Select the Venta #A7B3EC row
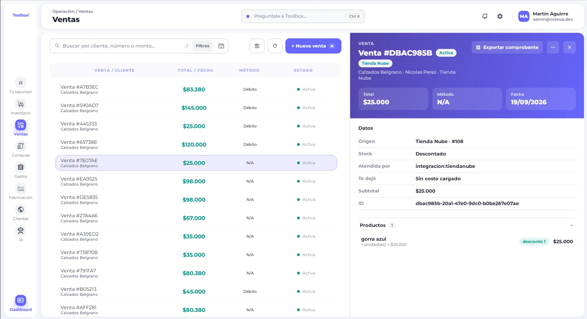This screenshot has width=587, height=319. click(x=196, y=89)
